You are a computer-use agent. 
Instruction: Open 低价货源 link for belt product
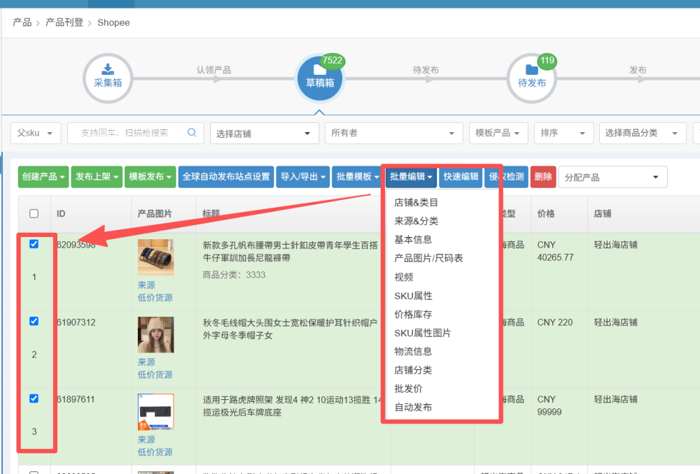[x=155, y=297]
